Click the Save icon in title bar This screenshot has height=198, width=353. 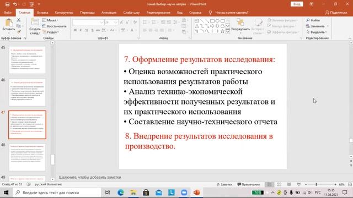(7, 4)
